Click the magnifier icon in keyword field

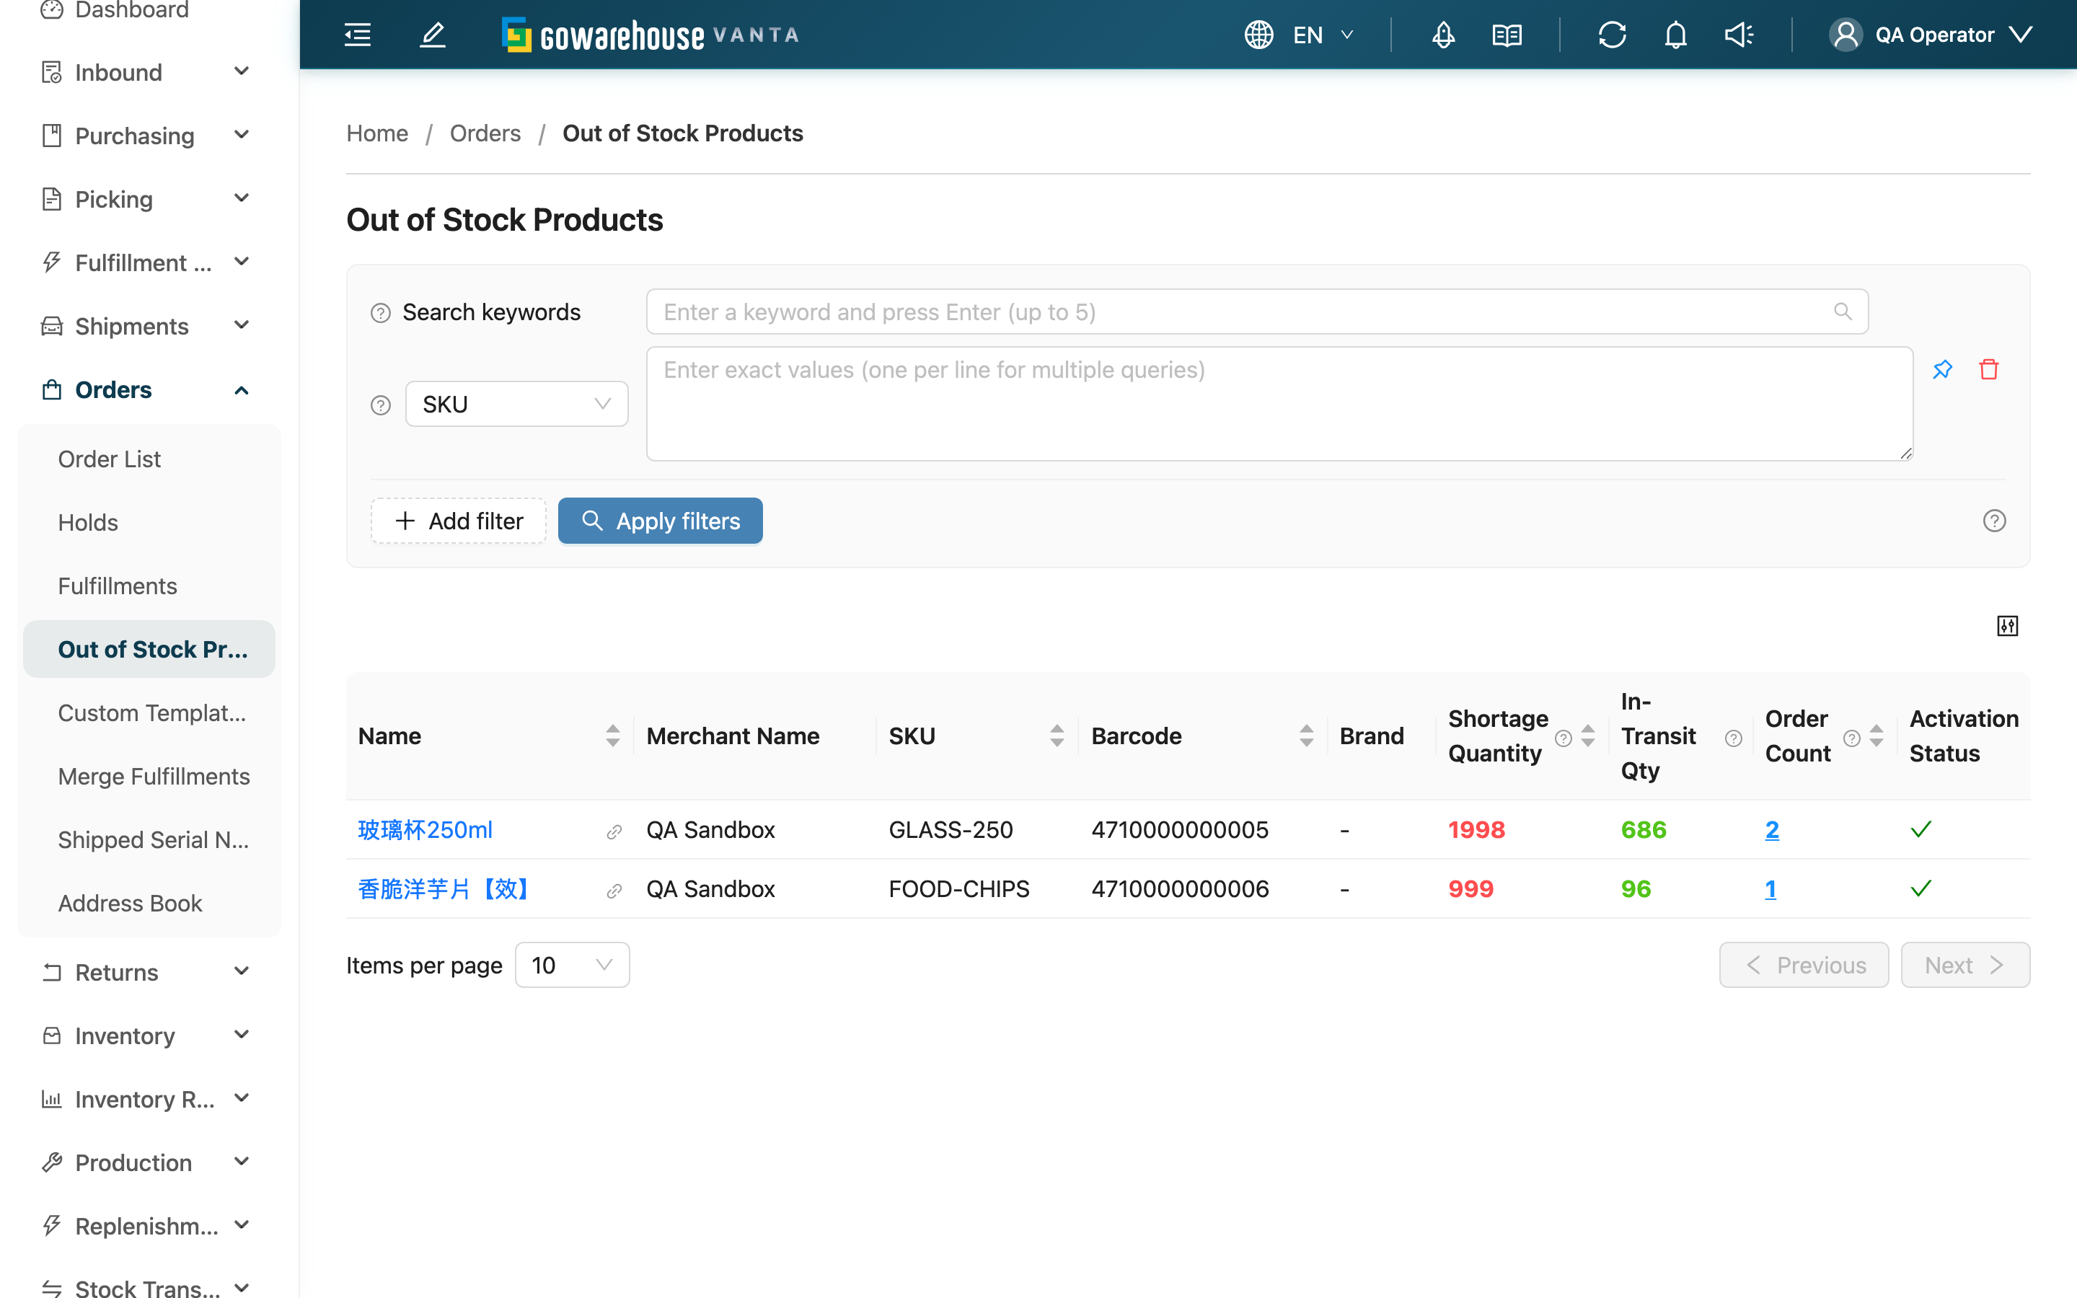[1842, 312]
